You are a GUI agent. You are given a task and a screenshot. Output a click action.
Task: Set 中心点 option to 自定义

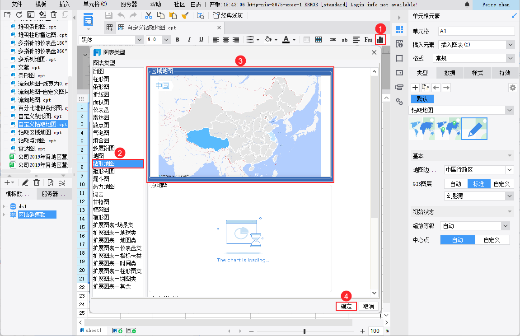point(492,240)
